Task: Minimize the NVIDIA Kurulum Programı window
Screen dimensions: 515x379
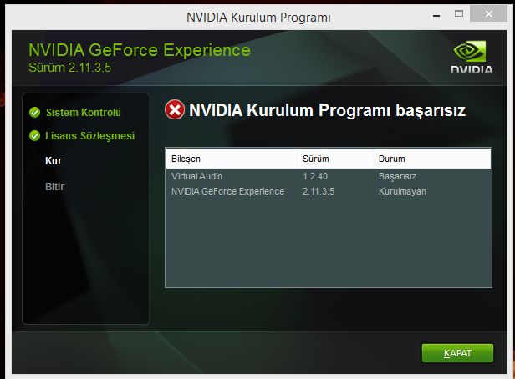Action: click(x=436, y=15)
